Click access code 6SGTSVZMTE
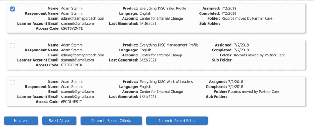Screen dimensions: 314x132 (72, 28)
